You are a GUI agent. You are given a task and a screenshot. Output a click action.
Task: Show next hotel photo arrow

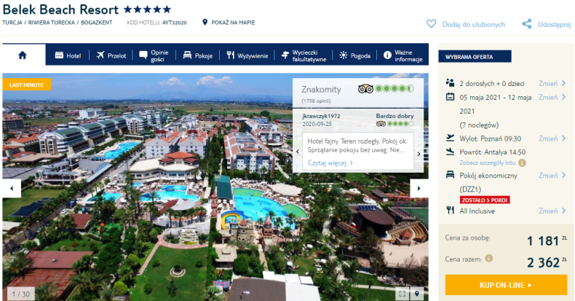419,188
